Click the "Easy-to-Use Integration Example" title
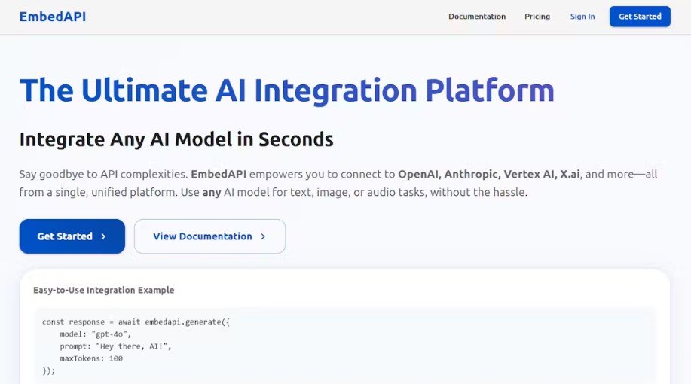 point(103,290)
